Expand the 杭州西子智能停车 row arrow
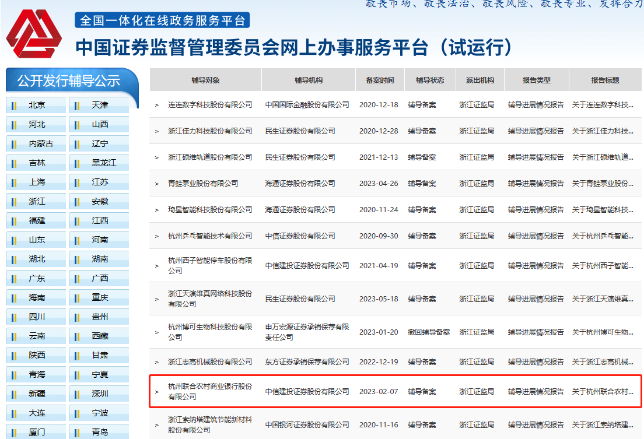This screenshot has width=644, height=439. pyautogui.click(x=156, y=266)
